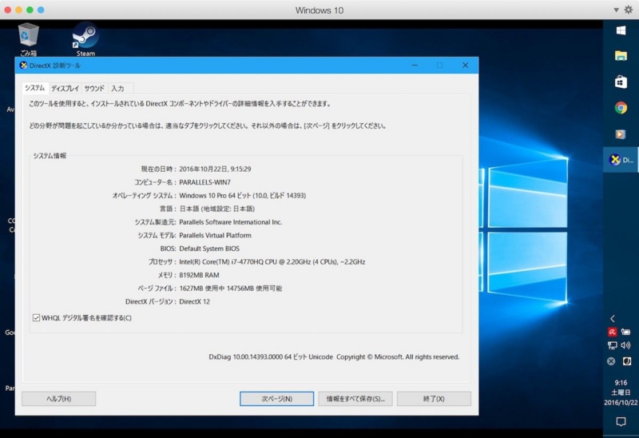Click the 8192MB RAM memory value
This screenshot has height=438, width=639.
point(199,275)
